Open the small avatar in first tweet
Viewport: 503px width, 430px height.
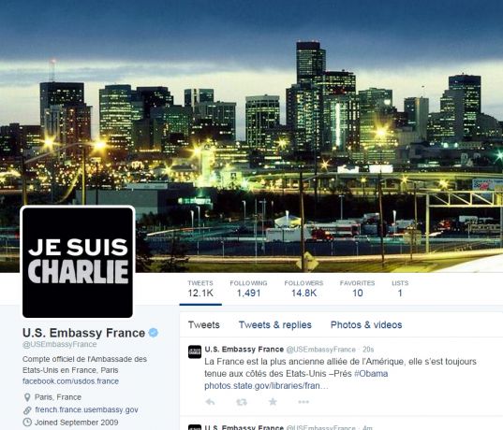coord(195,351)
